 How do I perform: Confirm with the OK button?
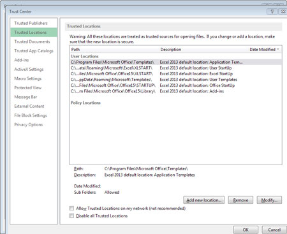click(x=246, y=230)
